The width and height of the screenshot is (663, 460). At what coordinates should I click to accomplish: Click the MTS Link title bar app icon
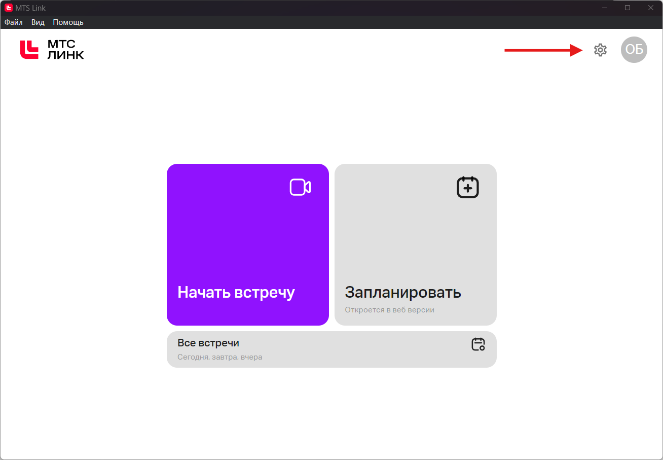9,8
